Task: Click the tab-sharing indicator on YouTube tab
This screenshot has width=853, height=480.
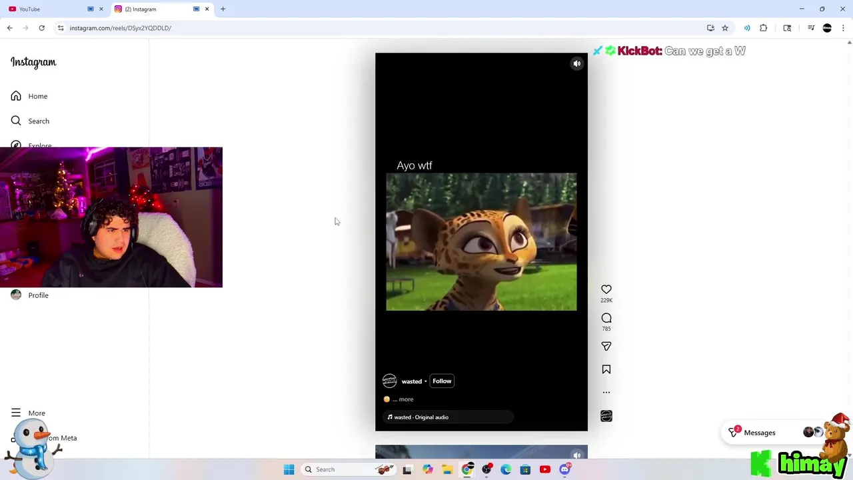Action: (91, 9)
